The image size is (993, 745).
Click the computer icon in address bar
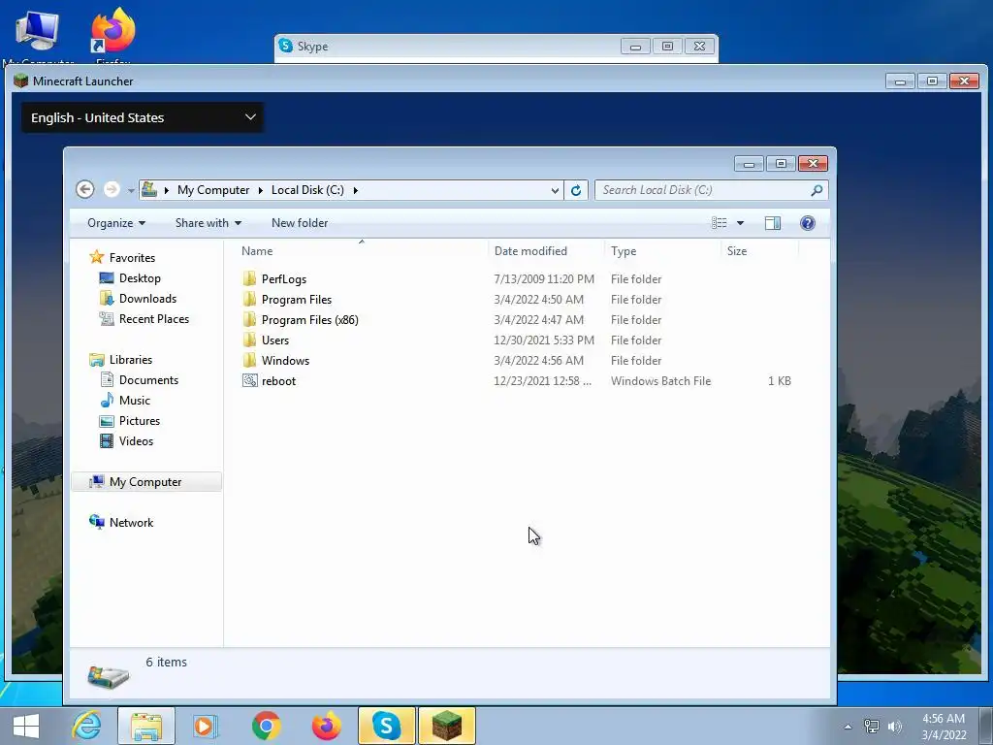coord(148,189)
